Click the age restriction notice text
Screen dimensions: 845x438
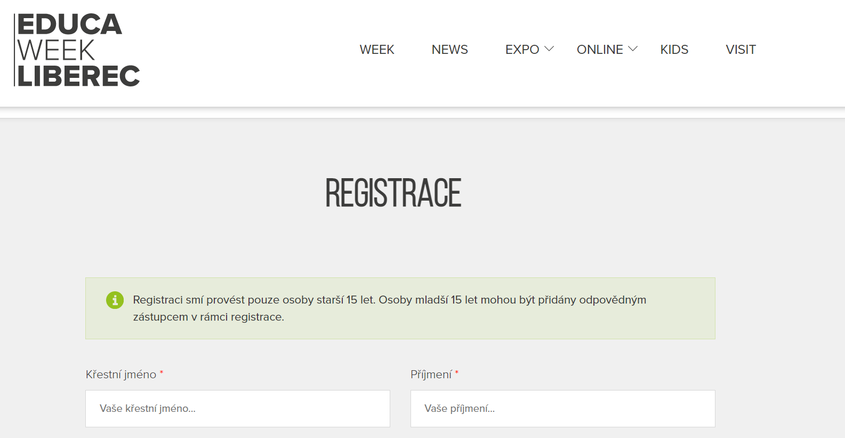point(390,308)
